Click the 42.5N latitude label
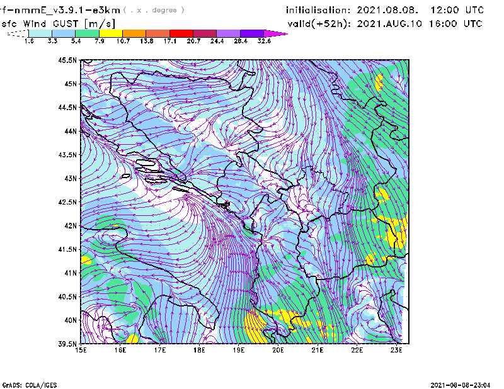The image size is (504, 389). point(68,201)
